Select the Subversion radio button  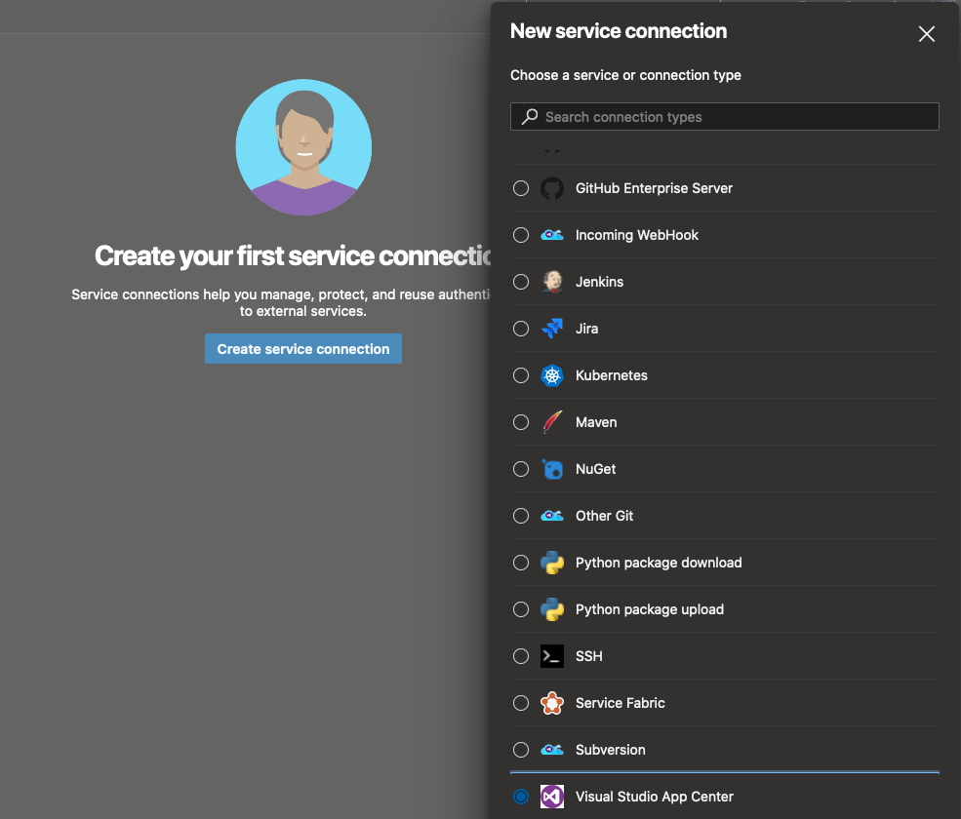pyautogui.click(x=521, y=750)
